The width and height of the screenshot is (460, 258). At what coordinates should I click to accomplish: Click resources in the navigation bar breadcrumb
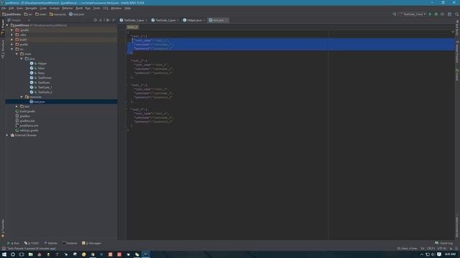coord(57,14)
